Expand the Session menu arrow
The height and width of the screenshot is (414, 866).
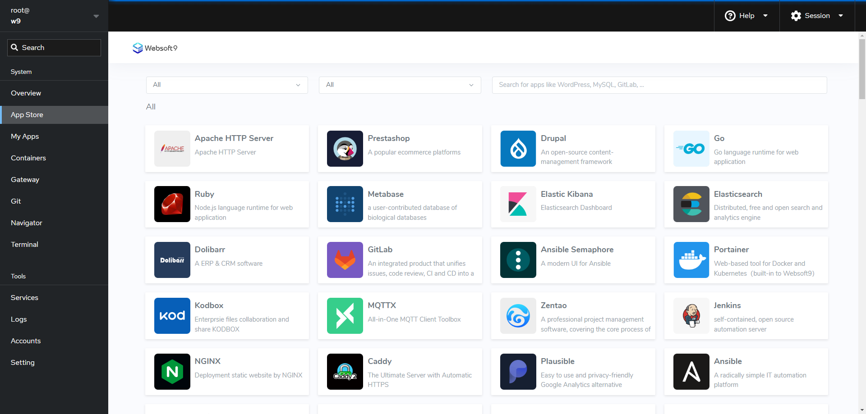(841, 16)
